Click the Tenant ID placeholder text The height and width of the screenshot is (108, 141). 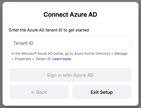tap(23, 43)
